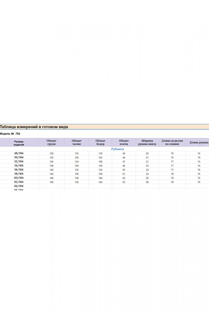The image size is (209, 314).
Task: Click shoulder value '47' in 52/164 row
Action: point(124,162)
